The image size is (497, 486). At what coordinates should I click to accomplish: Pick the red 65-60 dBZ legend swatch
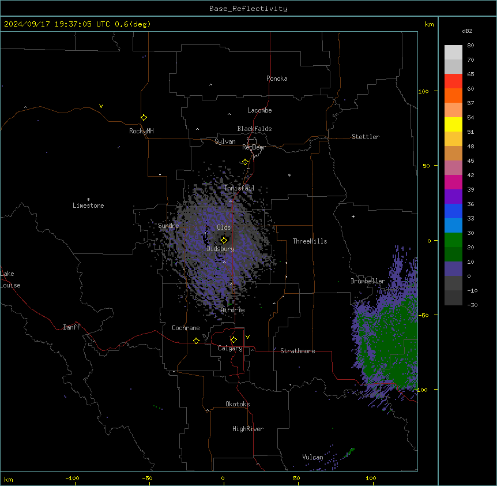(453, 81)
